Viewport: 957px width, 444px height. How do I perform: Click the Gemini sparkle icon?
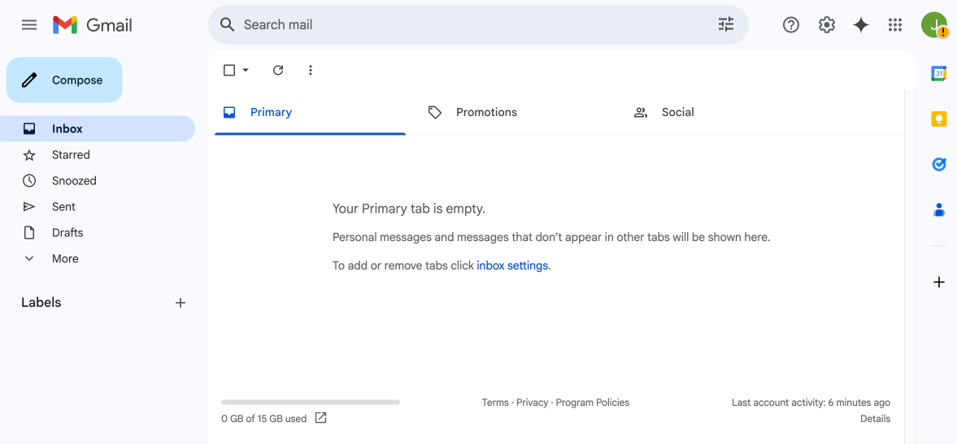[x=860, y=25]
